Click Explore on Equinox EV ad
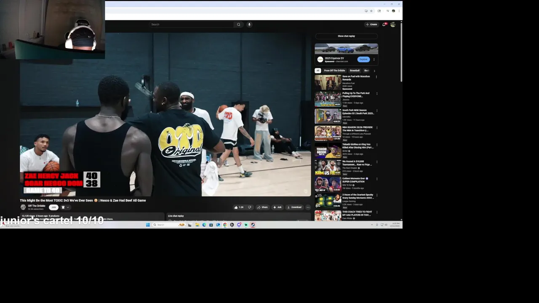This screenshot has height=303, width=539. (x=364, y=59)
